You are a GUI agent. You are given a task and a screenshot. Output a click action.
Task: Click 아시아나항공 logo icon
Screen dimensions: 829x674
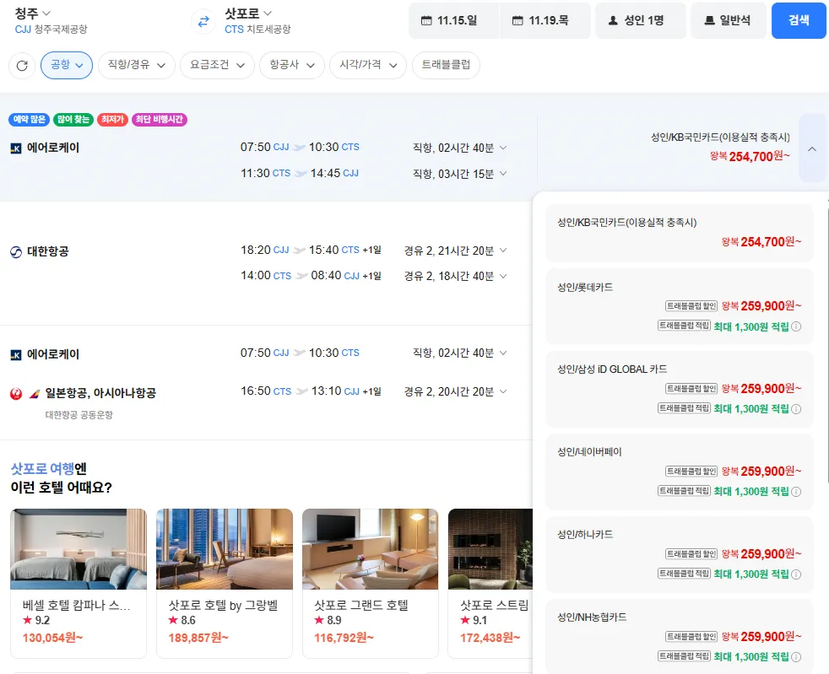35,394
